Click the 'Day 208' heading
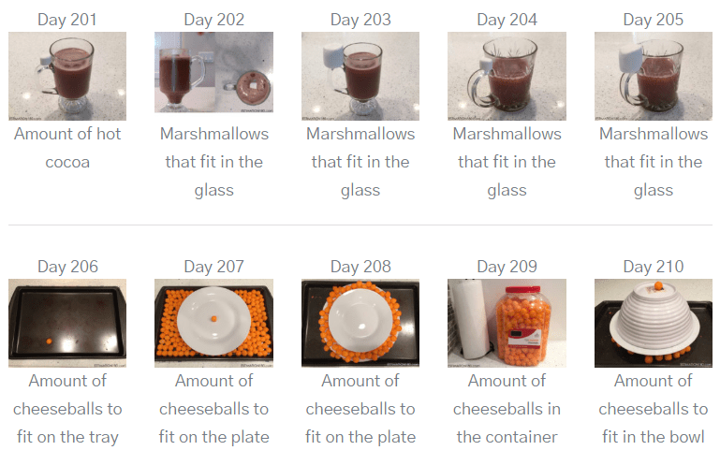The image size is (720, 465). coord(360,267)
